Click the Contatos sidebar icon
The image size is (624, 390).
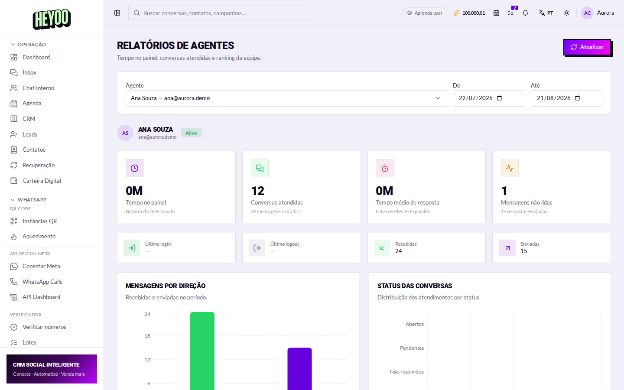point(14,150)
